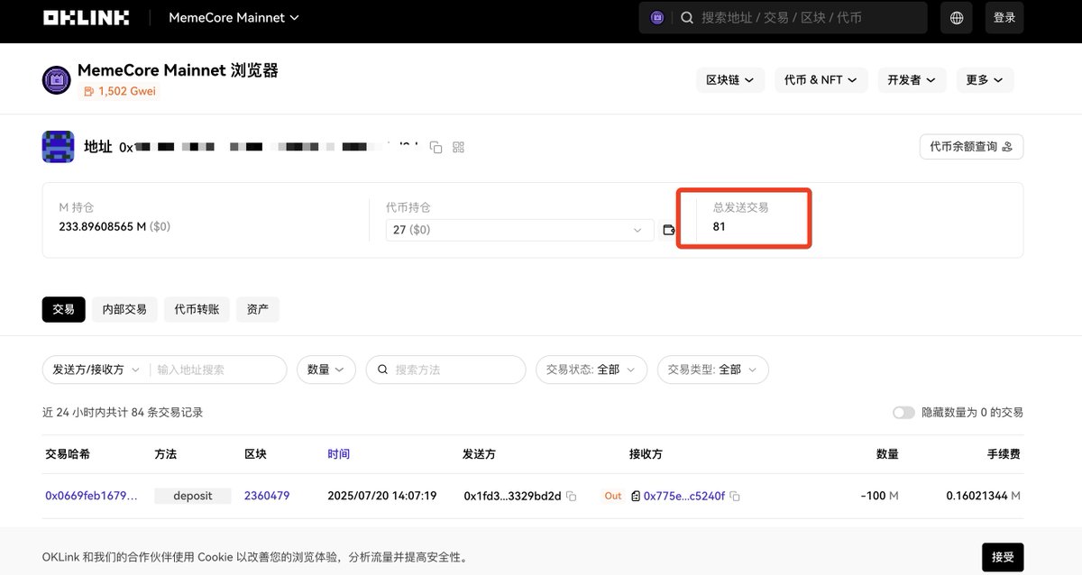Click the wallet icon beside token holdings
This screenshot has width=1082, height=575.
pos(669,230)
